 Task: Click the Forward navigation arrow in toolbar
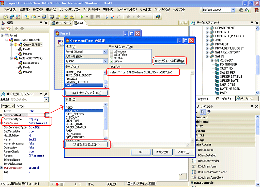[139, 17]
